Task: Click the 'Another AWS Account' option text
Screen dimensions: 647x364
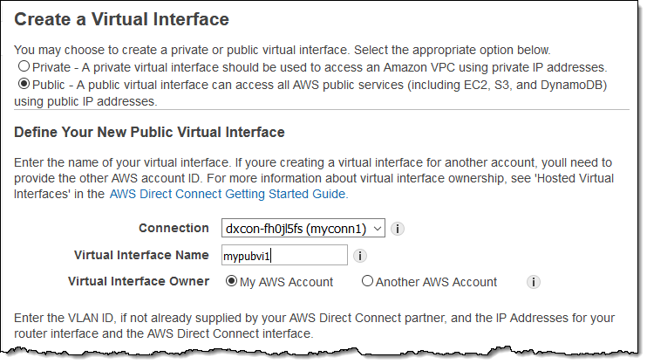Action: point(437,282)
